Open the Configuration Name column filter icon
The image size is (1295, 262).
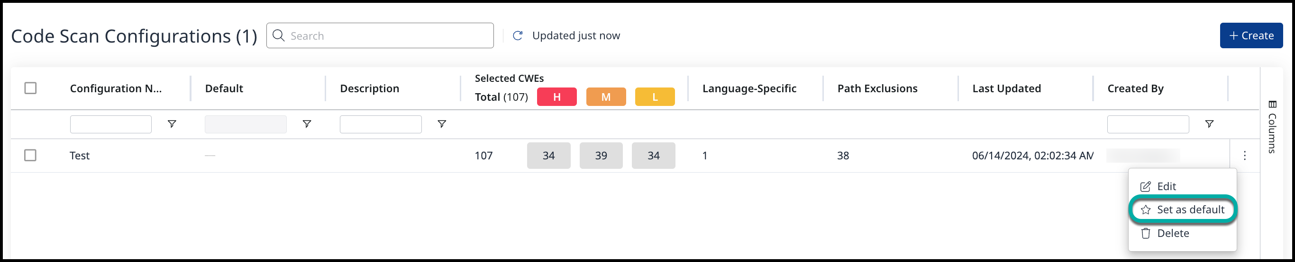pyautogui.click(x=172, y=124)
